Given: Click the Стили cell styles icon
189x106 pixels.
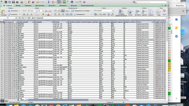Looking at the screenshot, I should [x=130, y=12].
